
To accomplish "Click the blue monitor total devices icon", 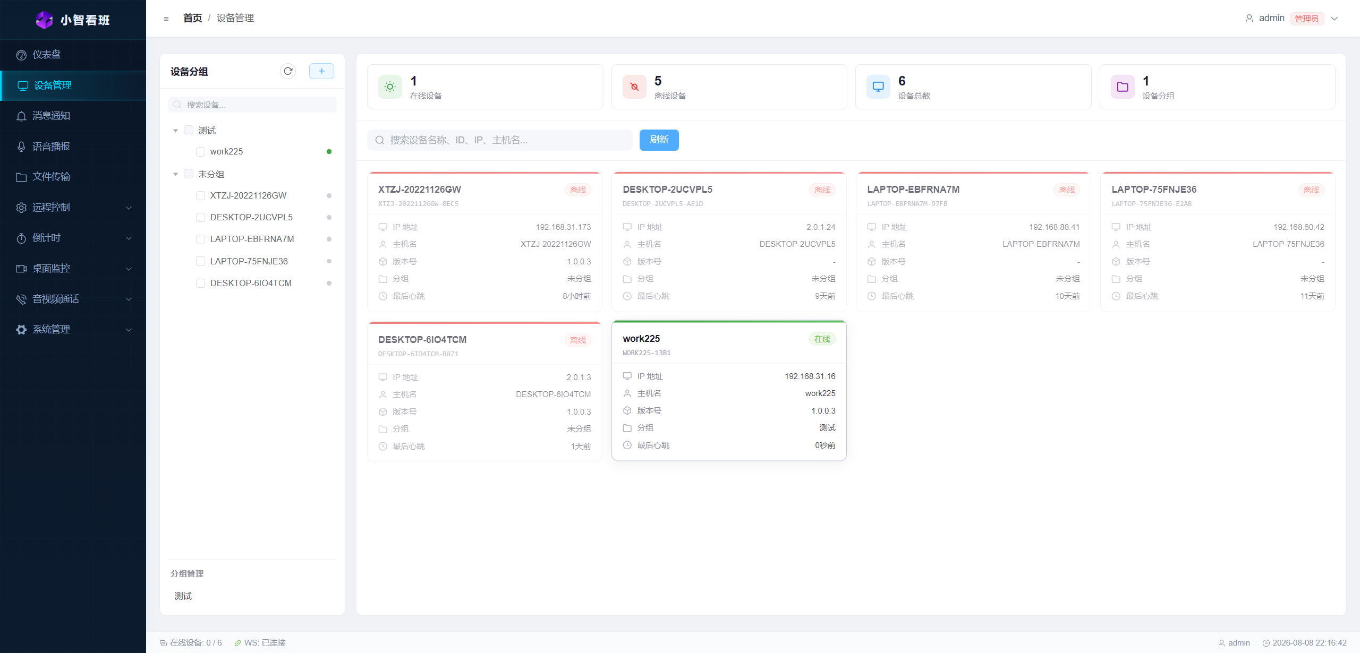I will [878, 87].
